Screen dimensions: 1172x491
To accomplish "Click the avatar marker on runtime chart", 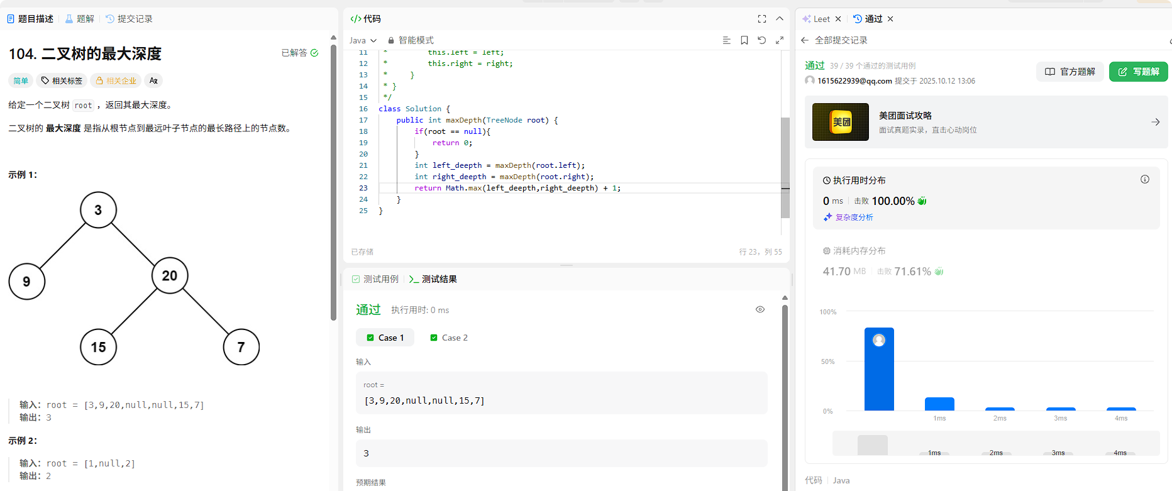I will (x=879, y=340).
